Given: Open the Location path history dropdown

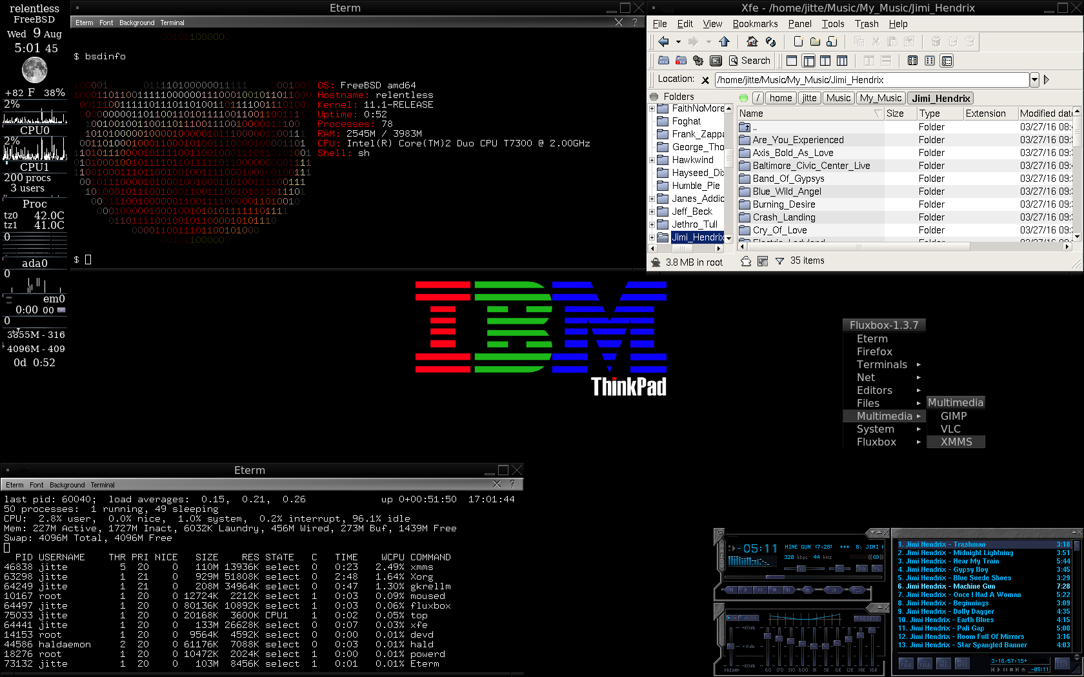Looking at the screenshot, I should 1034,80.
